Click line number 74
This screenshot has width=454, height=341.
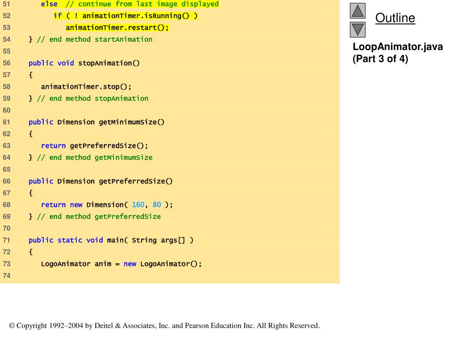pyautogui.click(x=6, y=276)
